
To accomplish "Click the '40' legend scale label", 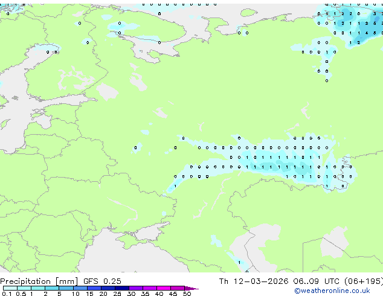I will tap(159, 294).
